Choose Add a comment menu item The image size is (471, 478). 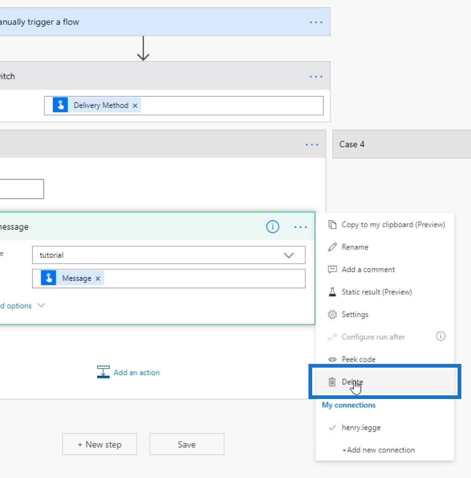[x=385, y=270]
